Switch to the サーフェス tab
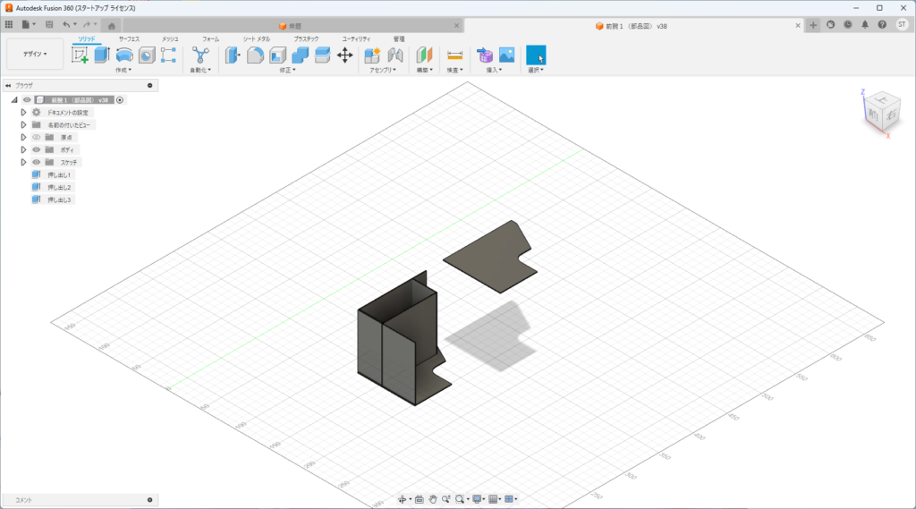The width and height of the screenshot is (916, 509). coord(129,39)
